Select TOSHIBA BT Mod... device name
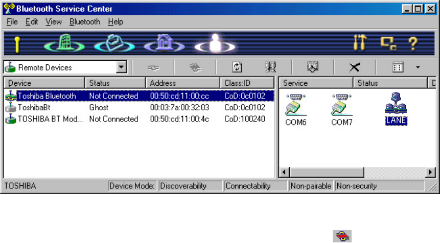 [x=51, y=119]
